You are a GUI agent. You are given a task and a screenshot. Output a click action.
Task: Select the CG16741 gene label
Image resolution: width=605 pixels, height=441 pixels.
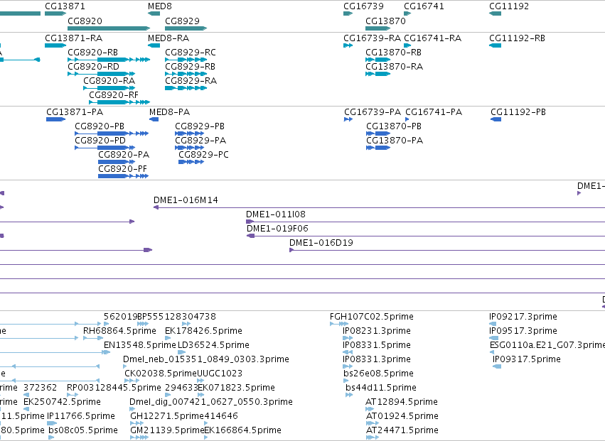pos(424,6)
